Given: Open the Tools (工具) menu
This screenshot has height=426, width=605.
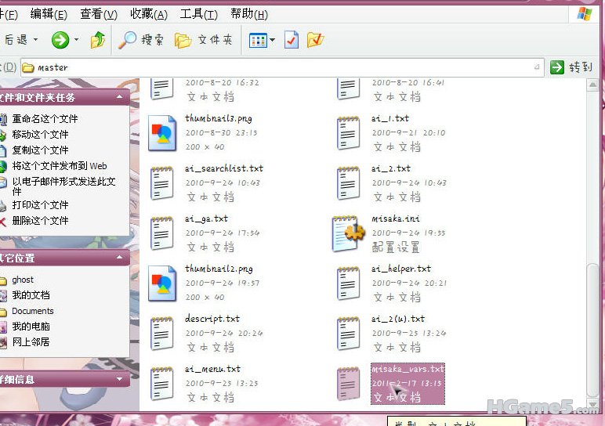Looking at the screenshot, I should [198, 14].
